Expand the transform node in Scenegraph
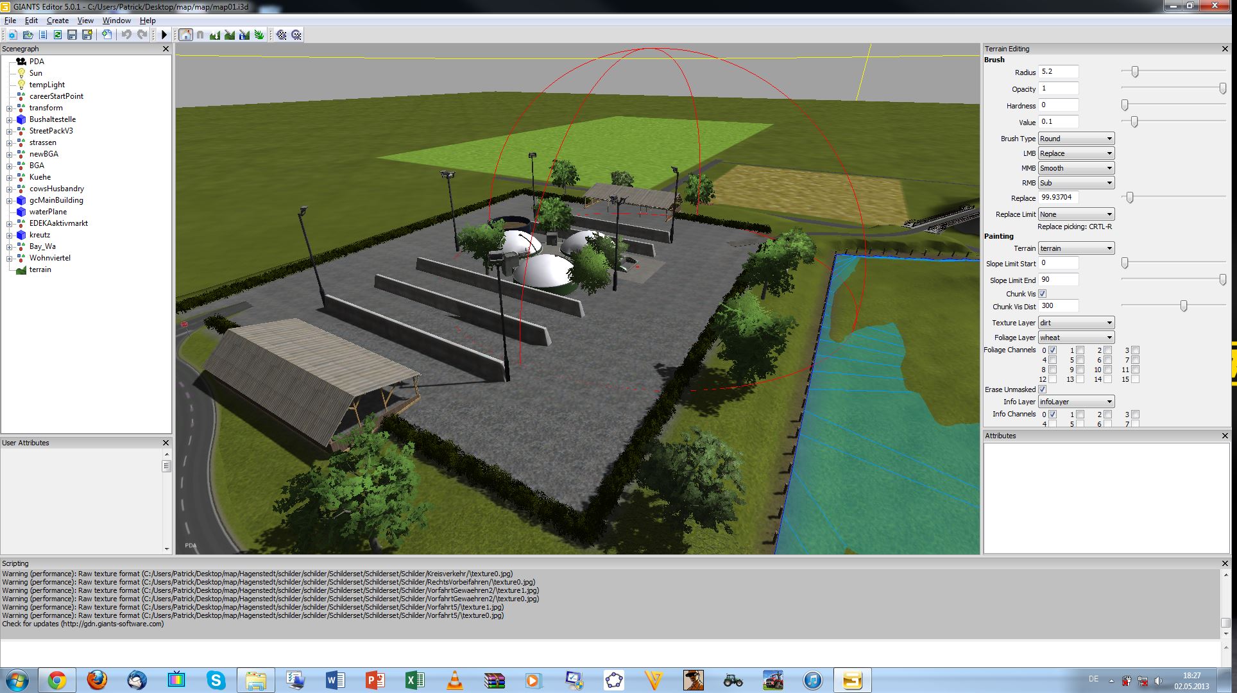The height and width of the screenshot is (693, 1237). [10, 108]
